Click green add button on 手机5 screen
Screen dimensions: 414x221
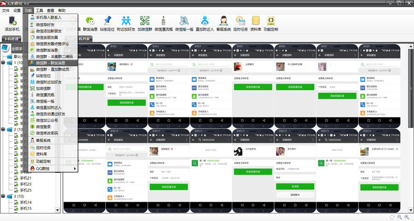(x=253, y=87)
